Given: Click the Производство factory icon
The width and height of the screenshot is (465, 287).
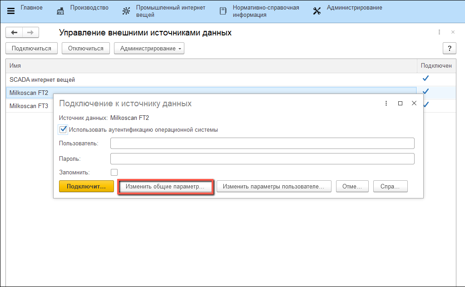Looking at the screenshot, I should coord(60,11).
